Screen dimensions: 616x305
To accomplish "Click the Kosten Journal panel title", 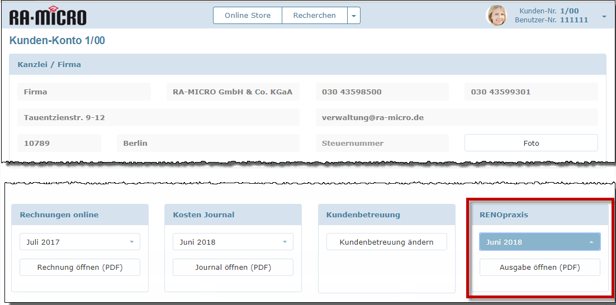I will coord(203,215).
